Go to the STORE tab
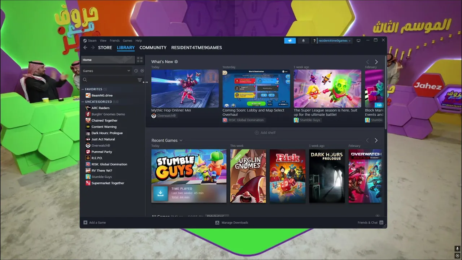 point(105,48)
